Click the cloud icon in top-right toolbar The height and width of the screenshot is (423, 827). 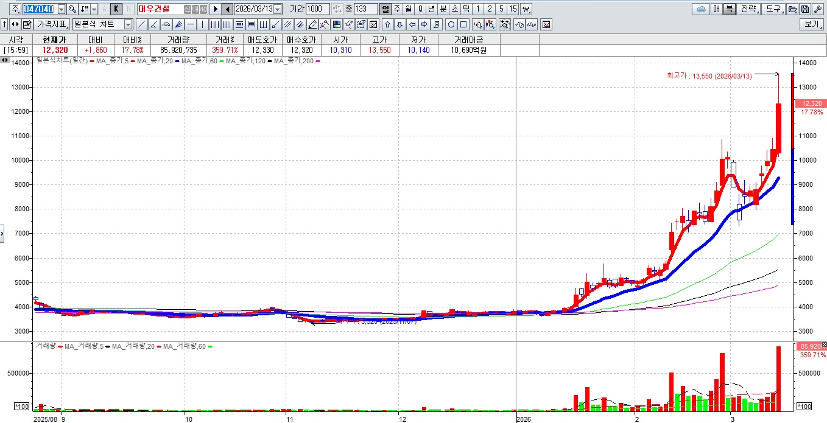click(701, 9)
